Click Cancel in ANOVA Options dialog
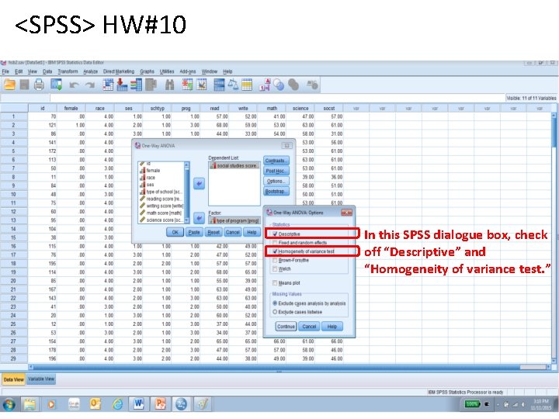The height and width of the screenshot is (419, 559). (x=309, y=327)
